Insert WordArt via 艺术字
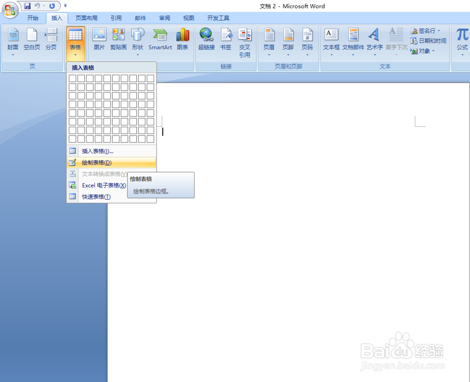 coord(375,42)
